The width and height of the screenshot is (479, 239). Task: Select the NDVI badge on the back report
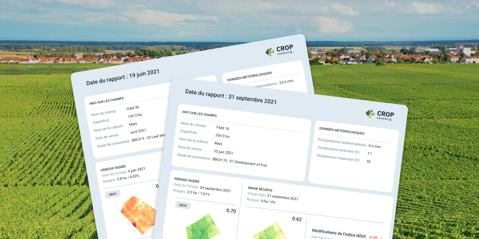click(x=113, y=194)
